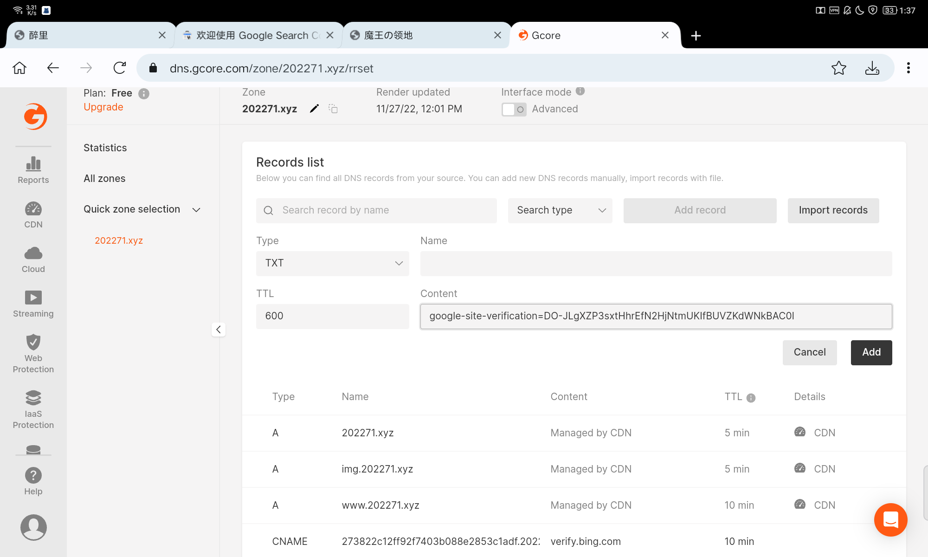Copy the zone name 202271.xyz
The image size is (928, 557).
tap(333, 109)
